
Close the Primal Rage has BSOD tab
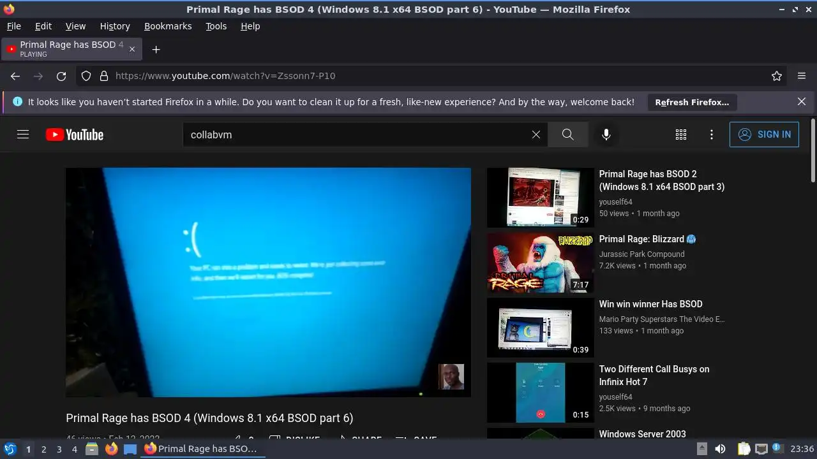[132, 49]
